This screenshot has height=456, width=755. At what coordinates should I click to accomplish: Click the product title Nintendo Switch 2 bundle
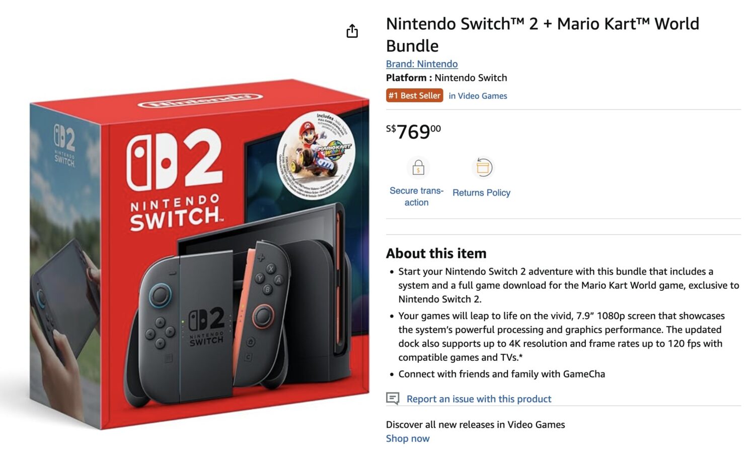[543, 35]
